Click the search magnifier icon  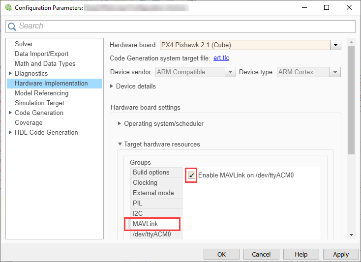coord(12,27)
